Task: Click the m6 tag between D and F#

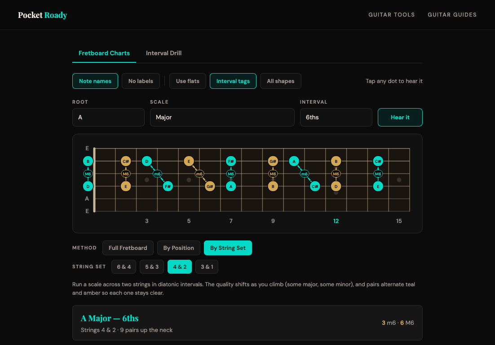Action: coord(157,174)
